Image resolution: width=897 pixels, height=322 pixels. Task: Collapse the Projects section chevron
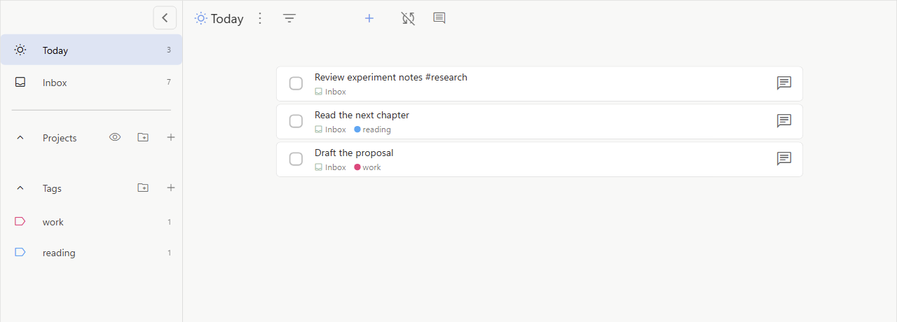[x=20, y=138]
